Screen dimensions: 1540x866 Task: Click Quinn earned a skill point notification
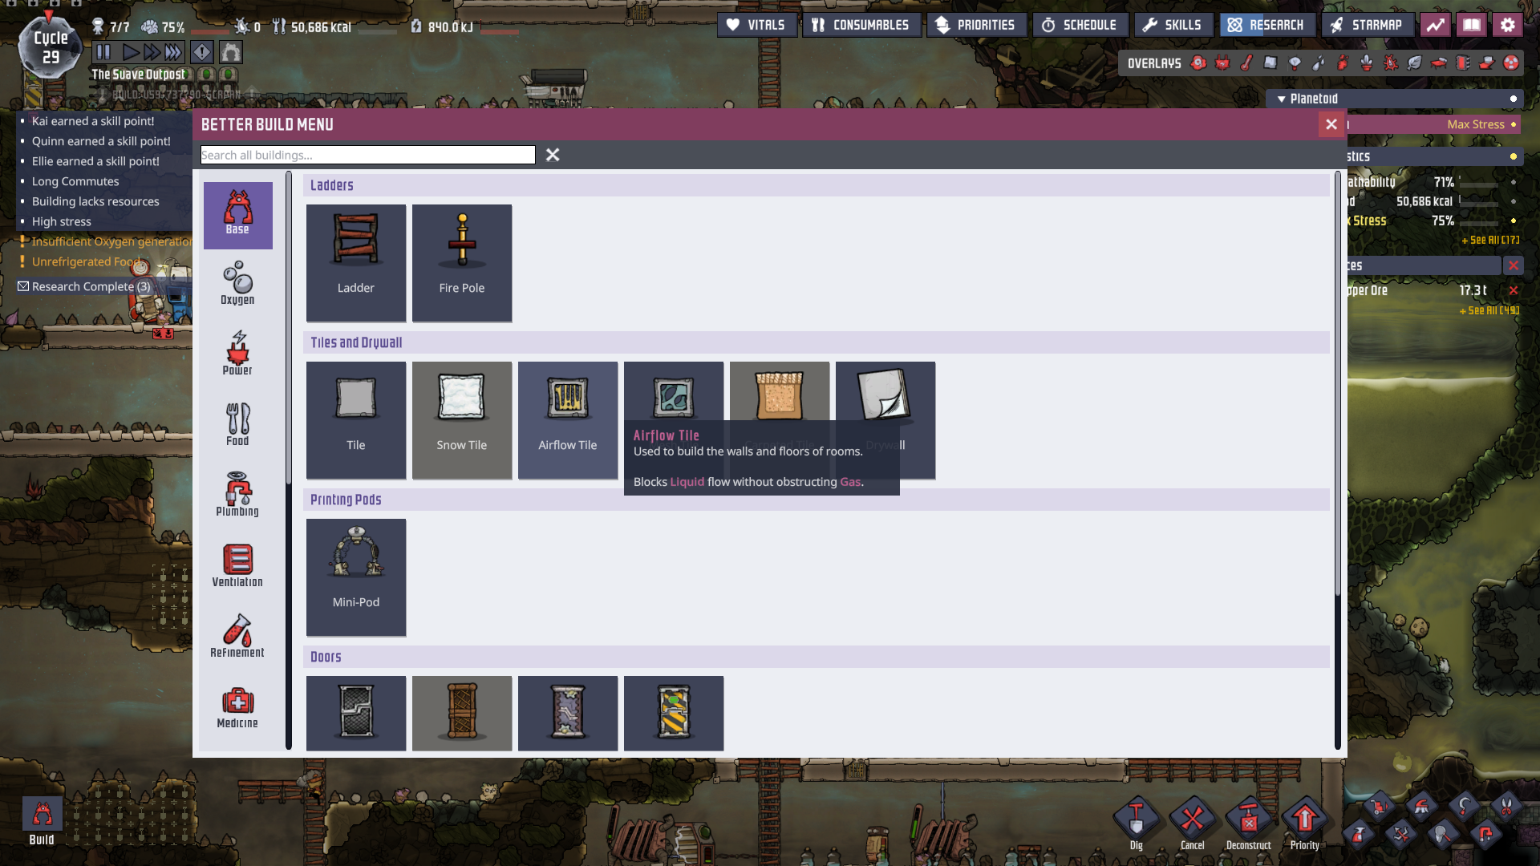101,141
